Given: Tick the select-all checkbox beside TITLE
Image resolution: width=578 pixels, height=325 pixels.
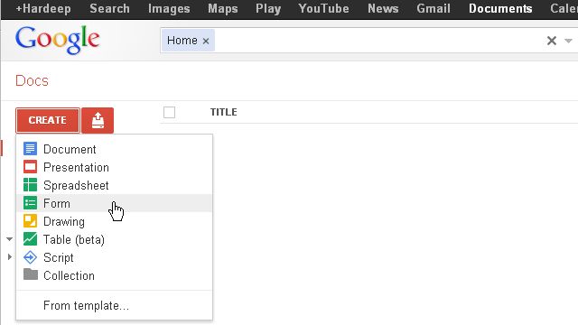Looking at the screenshot, I should pos(169,112).
